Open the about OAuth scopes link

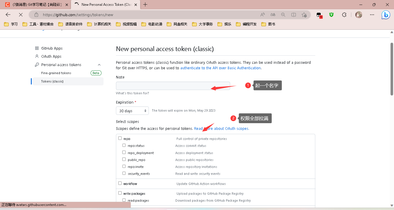[x=222, y=128]
